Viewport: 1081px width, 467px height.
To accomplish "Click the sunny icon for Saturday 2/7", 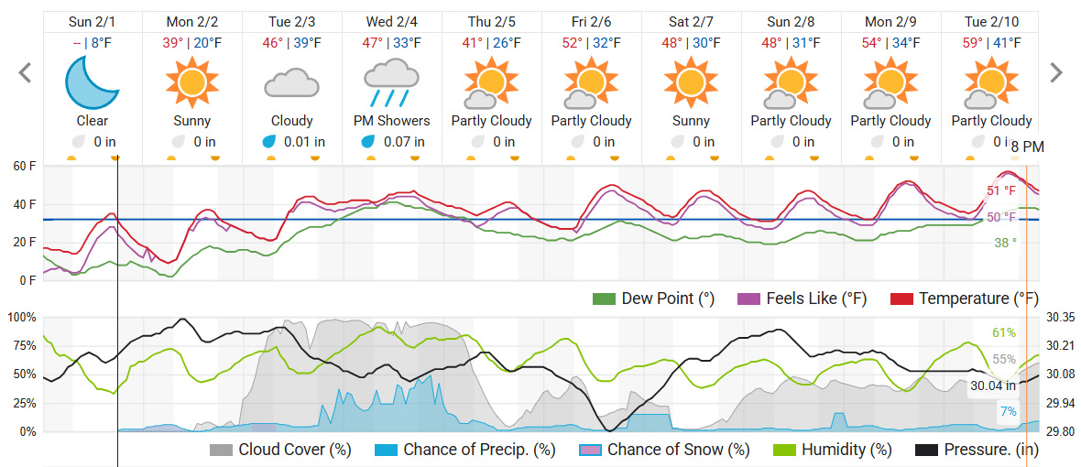I will [x=691, y=80].
